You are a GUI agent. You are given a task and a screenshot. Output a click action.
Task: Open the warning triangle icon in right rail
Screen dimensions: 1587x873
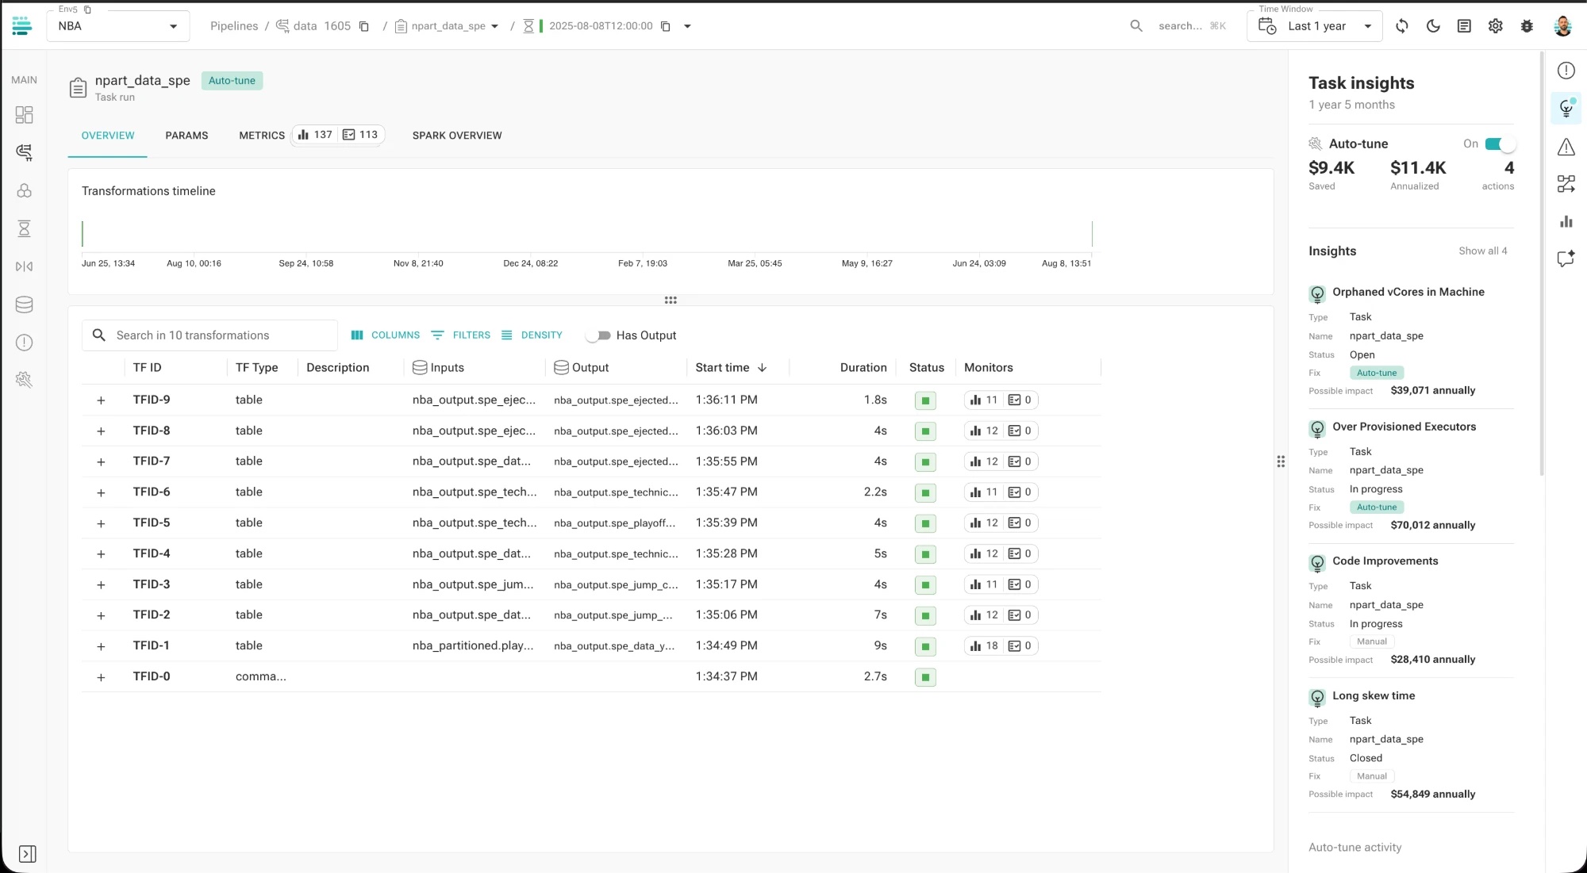tap(1566, 147)
